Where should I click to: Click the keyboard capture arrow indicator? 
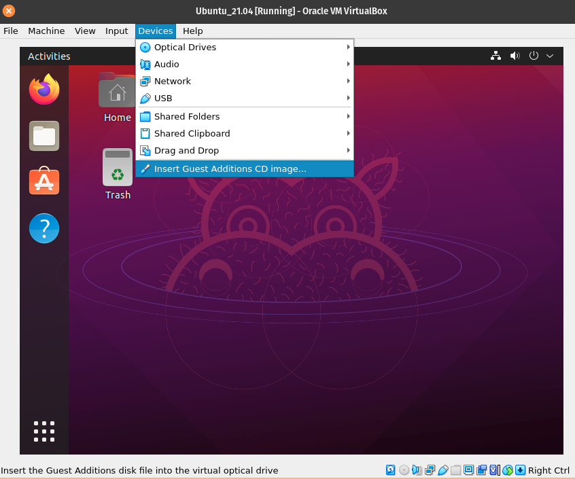[x=520, y=470]
